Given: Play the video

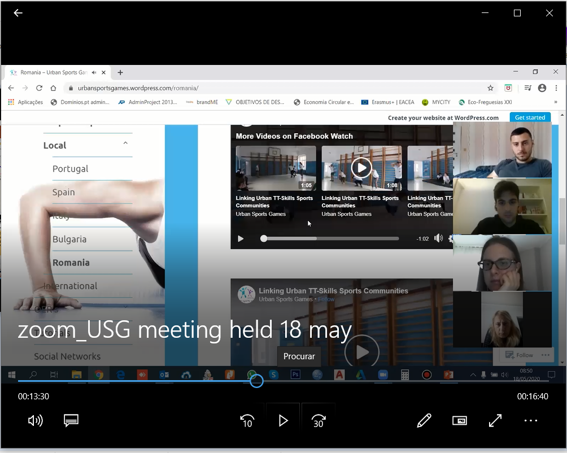Looking at the screenshot, I should [283, 420].
